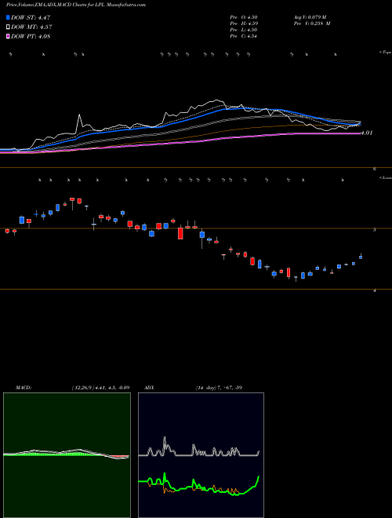Open the green MACD indicator chart
Image resolution: width=392 pixels, height=518 pixels.
(x=67, y=455)
